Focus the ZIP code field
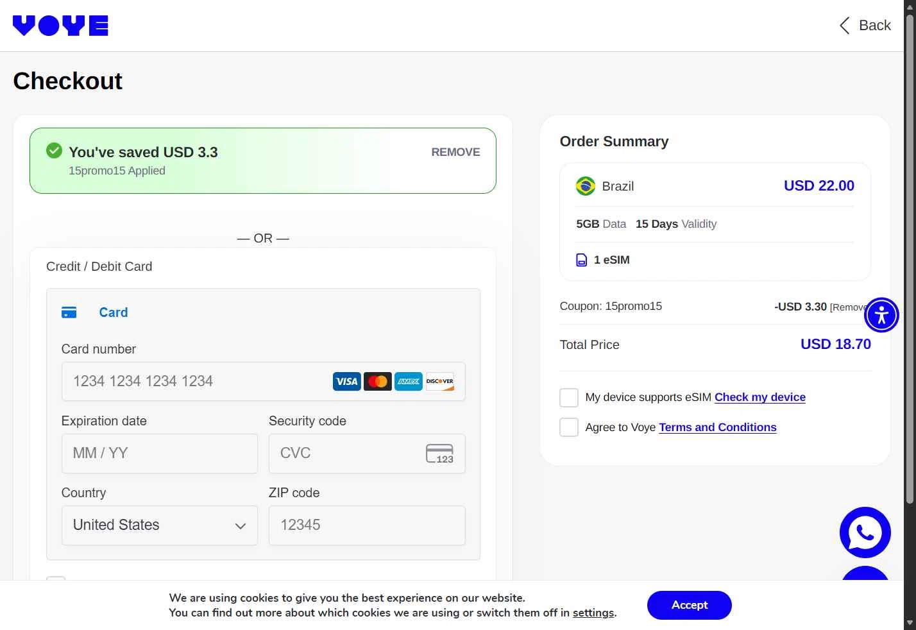The height and width of the screenshot is (630, 916). coord(367,525)
